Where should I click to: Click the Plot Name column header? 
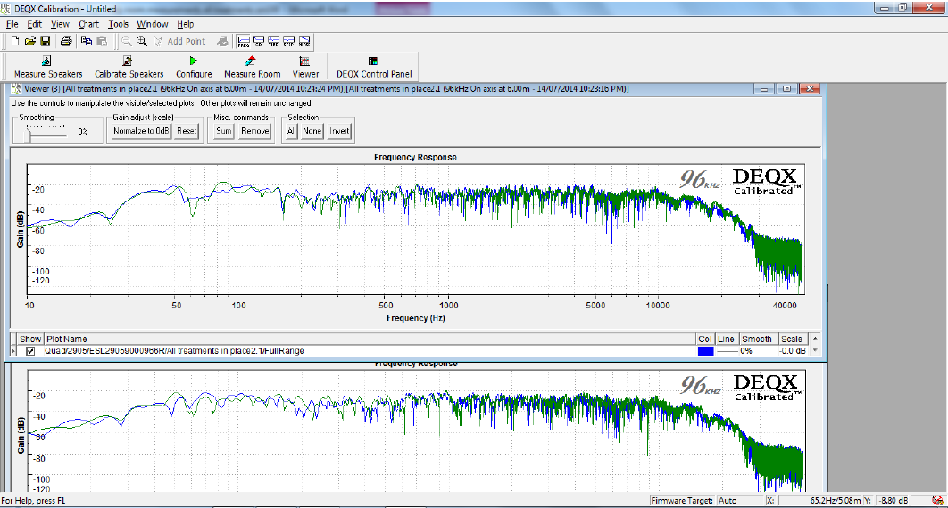coord(370,339)
